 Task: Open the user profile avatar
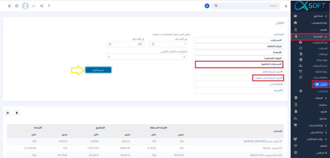coord(25,6)
